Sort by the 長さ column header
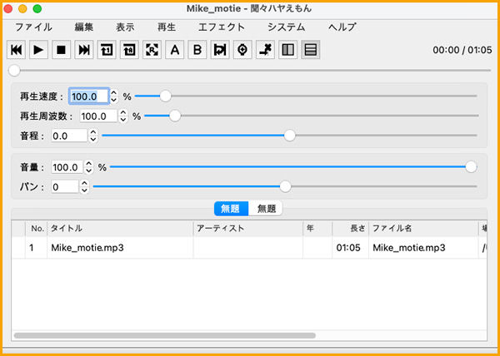 (351, 229)
